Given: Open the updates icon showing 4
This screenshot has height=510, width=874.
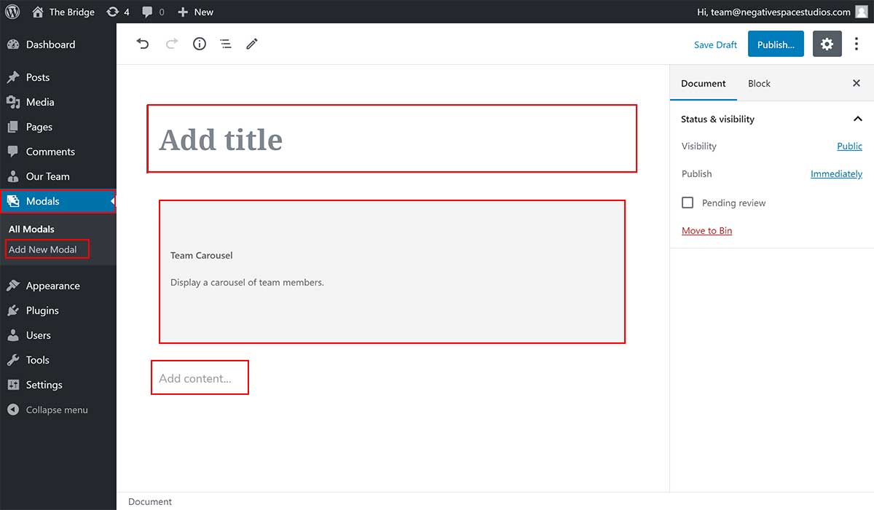Looking at the screenshot, I should coord(118,12).
